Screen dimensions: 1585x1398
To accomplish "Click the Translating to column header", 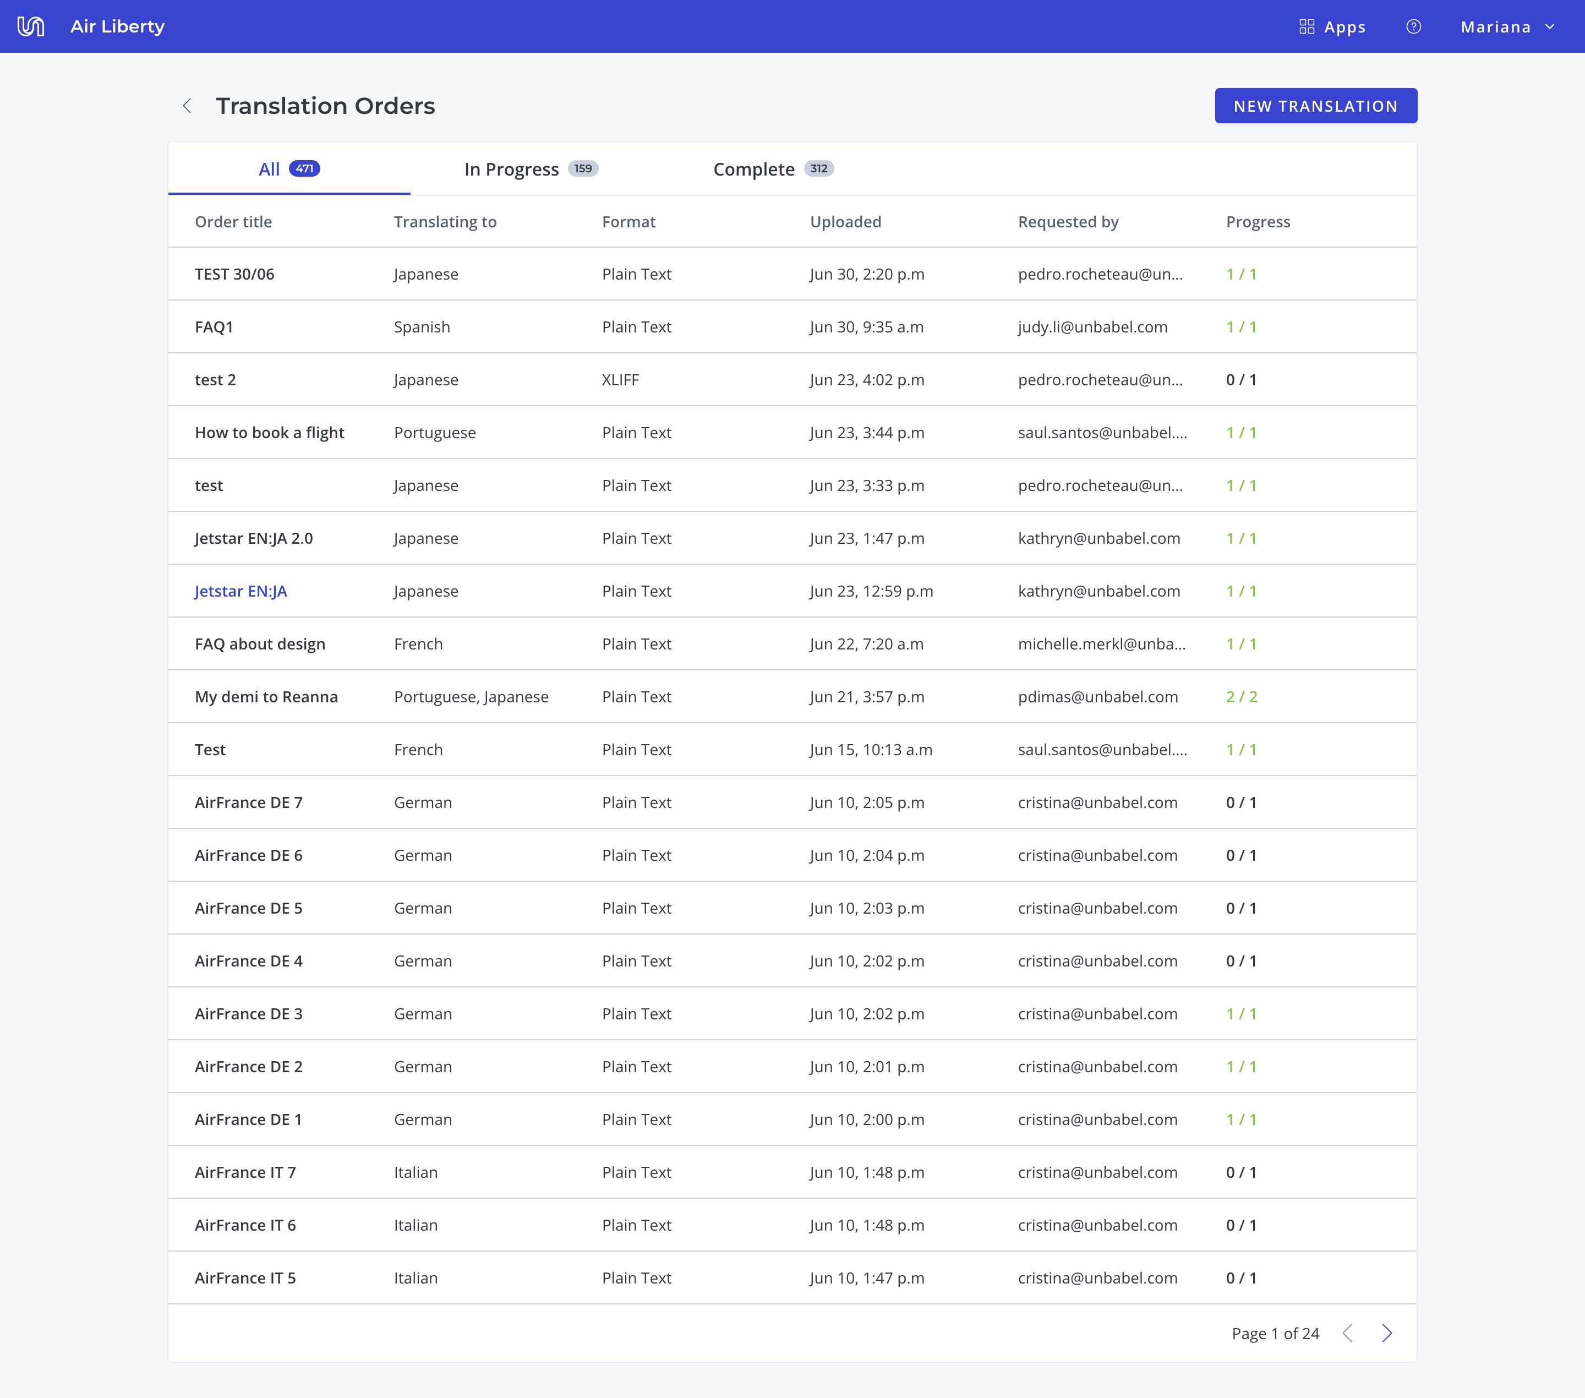I will click(445, 221).
